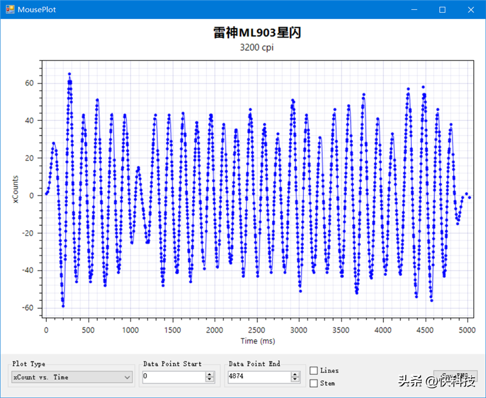Click the 1000 tick label on time axis
Viewport: 486px width, 398px height.
click(130, 330)
